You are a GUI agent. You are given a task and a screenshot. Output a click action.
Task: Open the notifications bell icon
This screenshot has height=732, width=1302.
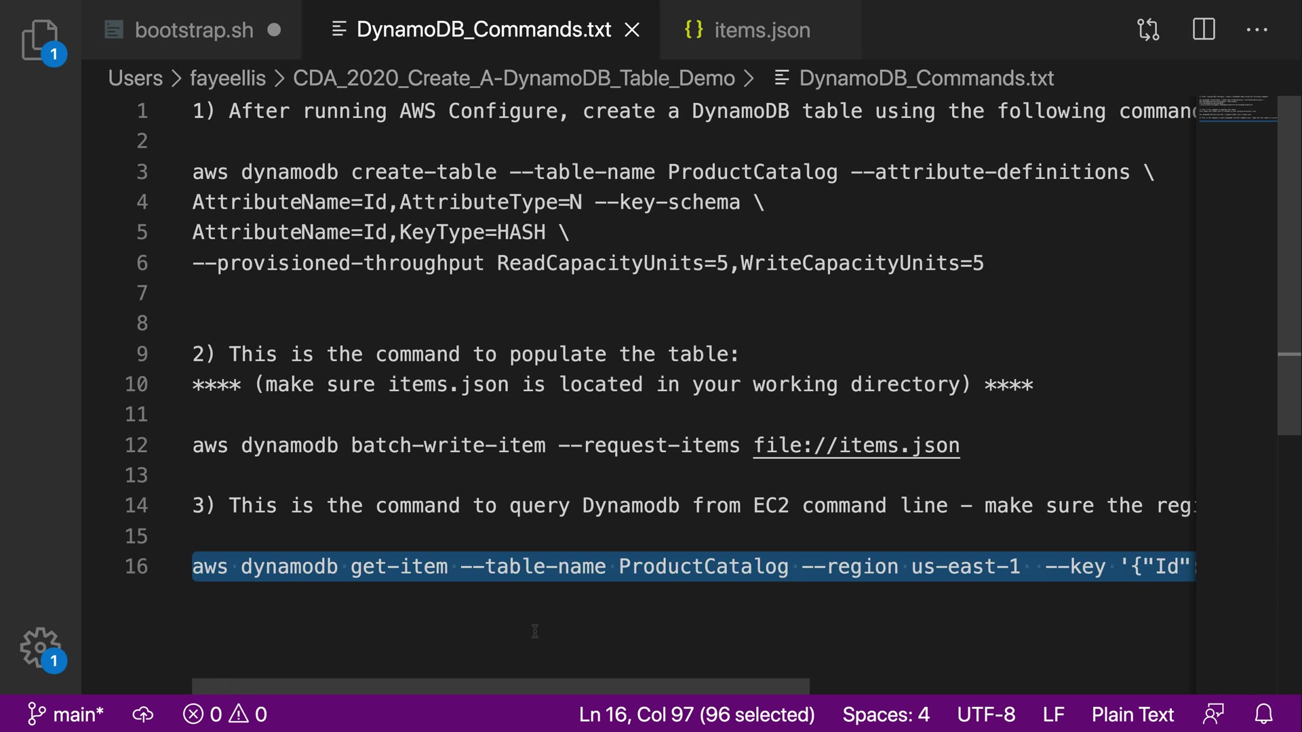coord(1263,714)
